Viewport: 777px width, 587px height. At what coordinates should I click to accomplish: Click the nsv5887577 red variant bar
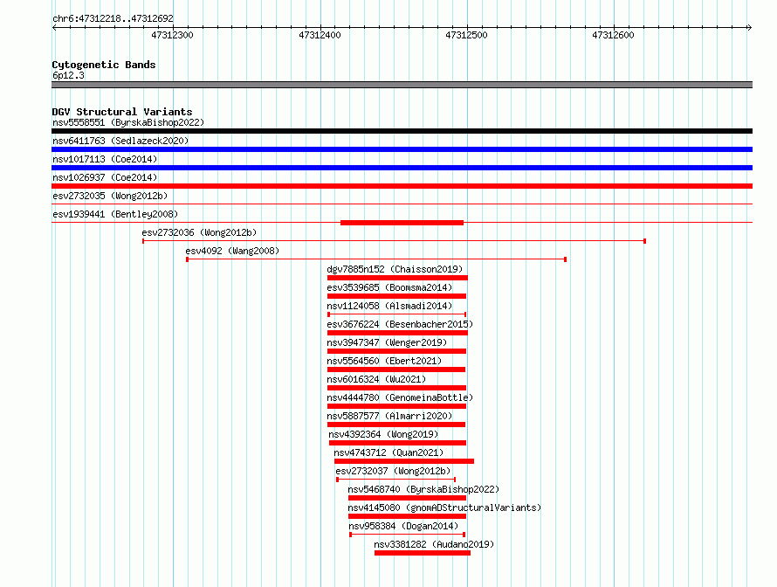(x=396, y=425)
